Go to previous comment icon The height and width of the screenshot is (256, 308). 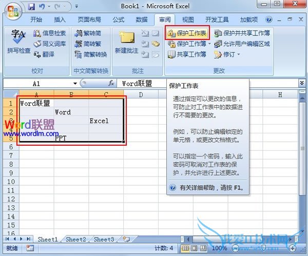click(x=145, y=44)
